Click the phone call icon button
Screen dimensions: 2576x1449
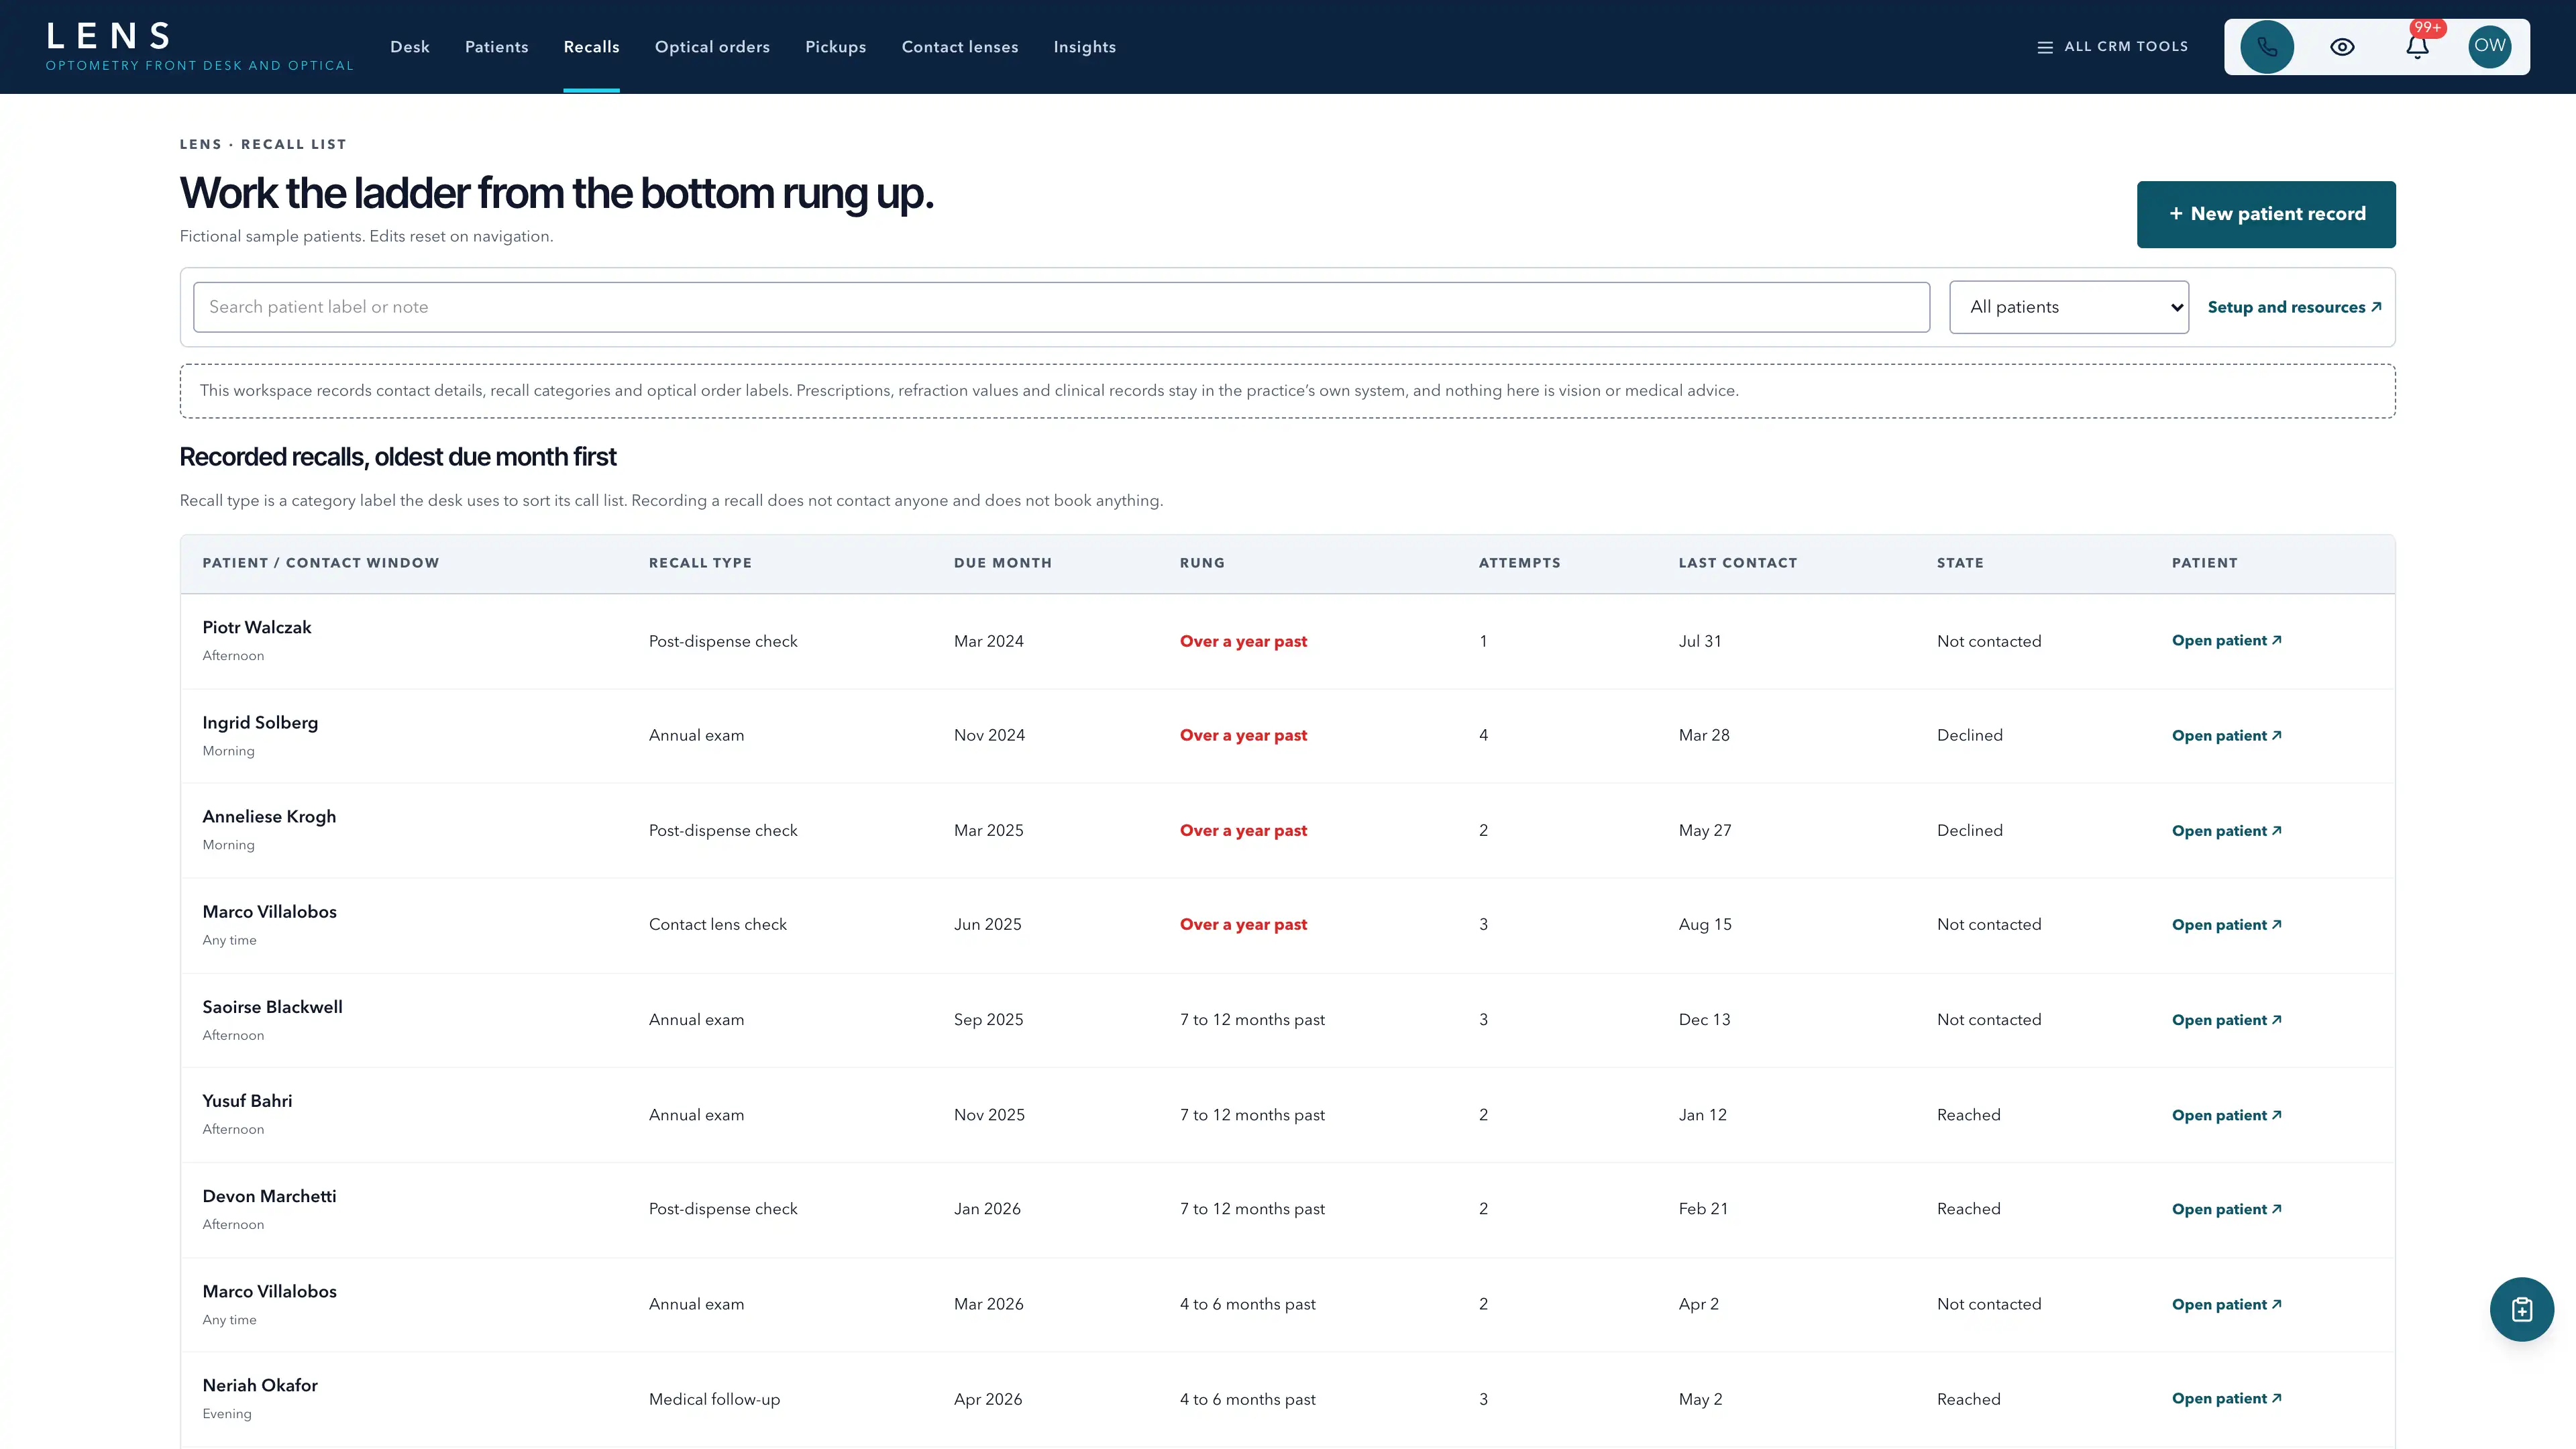click(2267, 47)
